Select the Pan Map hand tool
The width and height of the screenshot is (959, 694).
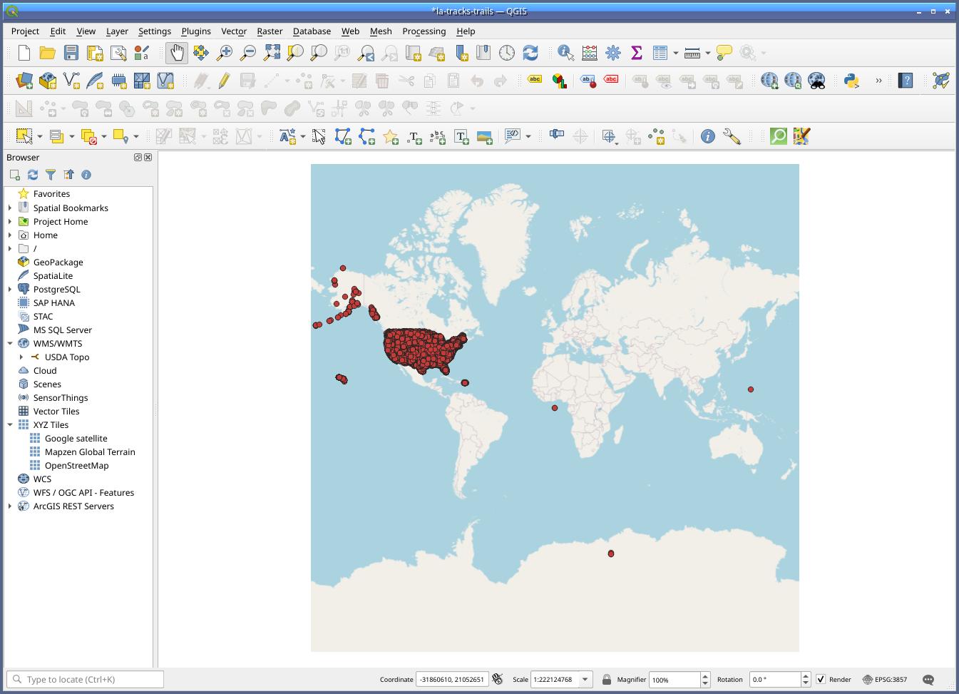click(x=176, y=53)
